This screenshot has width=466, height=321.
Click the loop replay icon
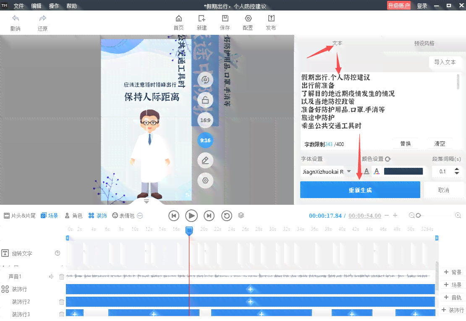[227, 216]
